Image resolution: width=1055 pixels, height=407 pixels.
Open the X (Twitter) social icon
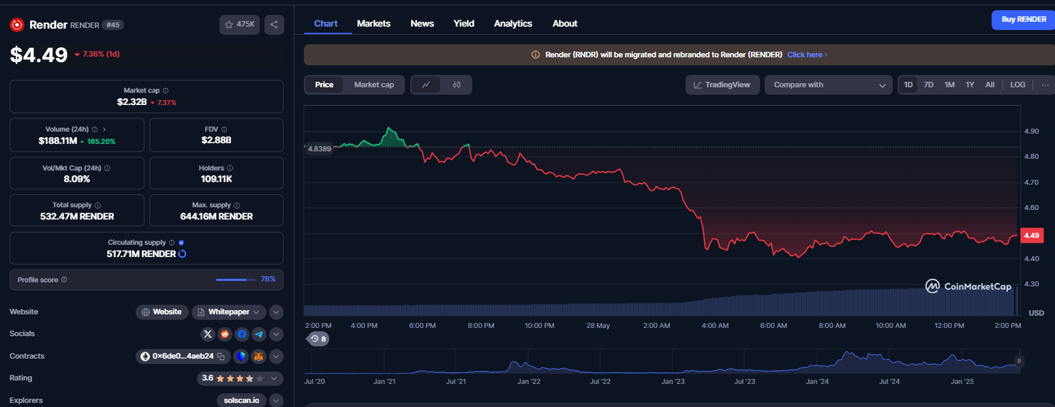pyautogui.click(x=208, y=334)
